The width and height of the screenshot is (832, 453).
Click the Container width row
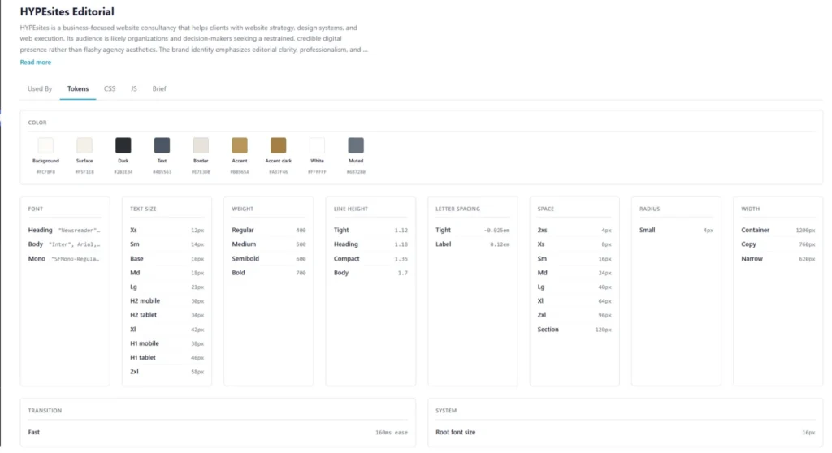778,231
